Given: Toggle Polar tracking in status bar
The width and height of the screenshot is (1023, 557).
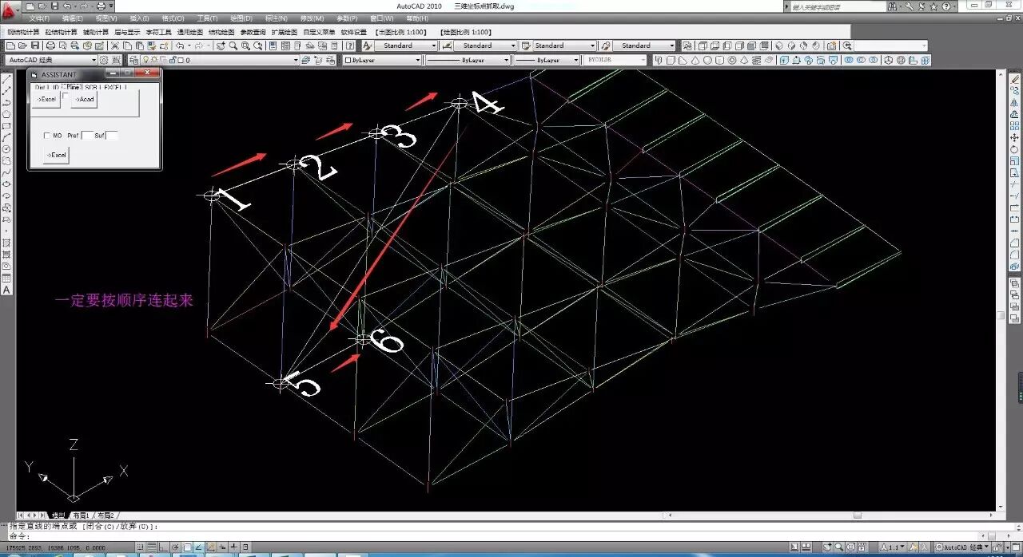Looking at the screenshot, I should coord(175,547).
